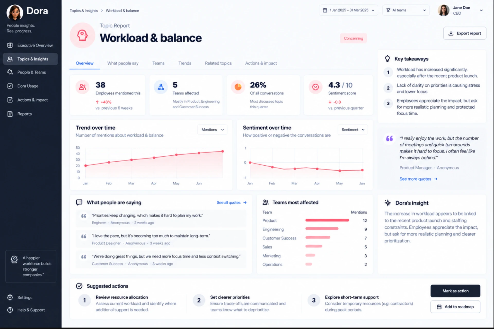Click the teams affected hierarchy icon

(161, 87)
